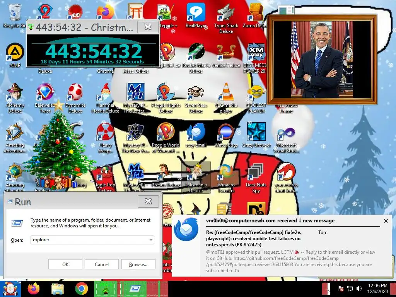This screenshot has height=297, width=396.
Task: Open Peggle World of Warcraft icon
Action: 166,138
